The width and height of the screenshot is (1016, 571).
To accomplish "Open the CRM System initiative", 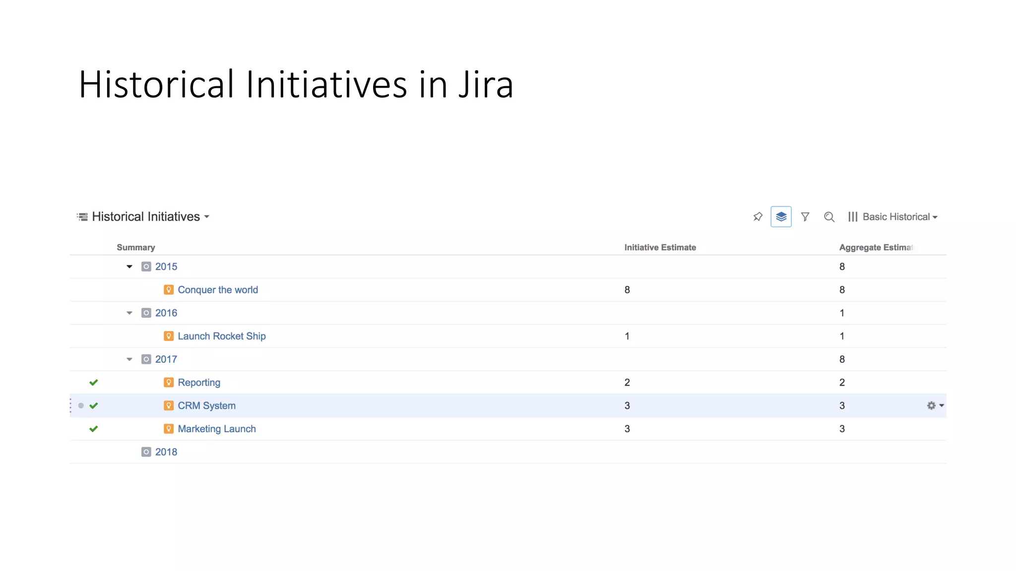I will click(206, 405).
